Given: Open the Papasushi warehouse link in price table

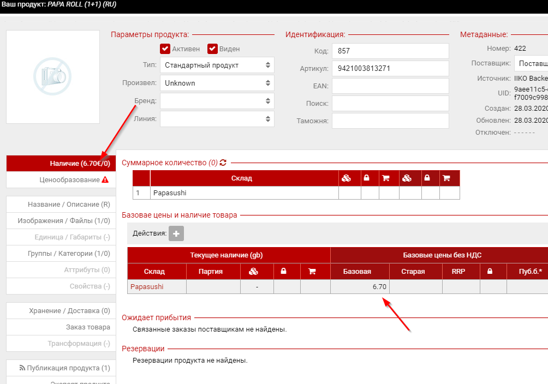Looking at the screenshot, I should pos(146,286).
